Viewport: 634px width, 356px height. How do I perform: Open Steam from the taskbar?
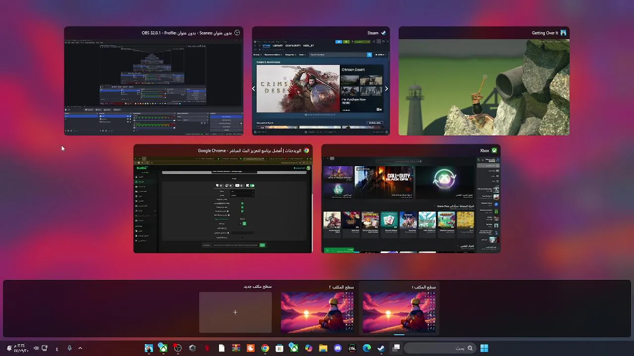pos(381,348)
